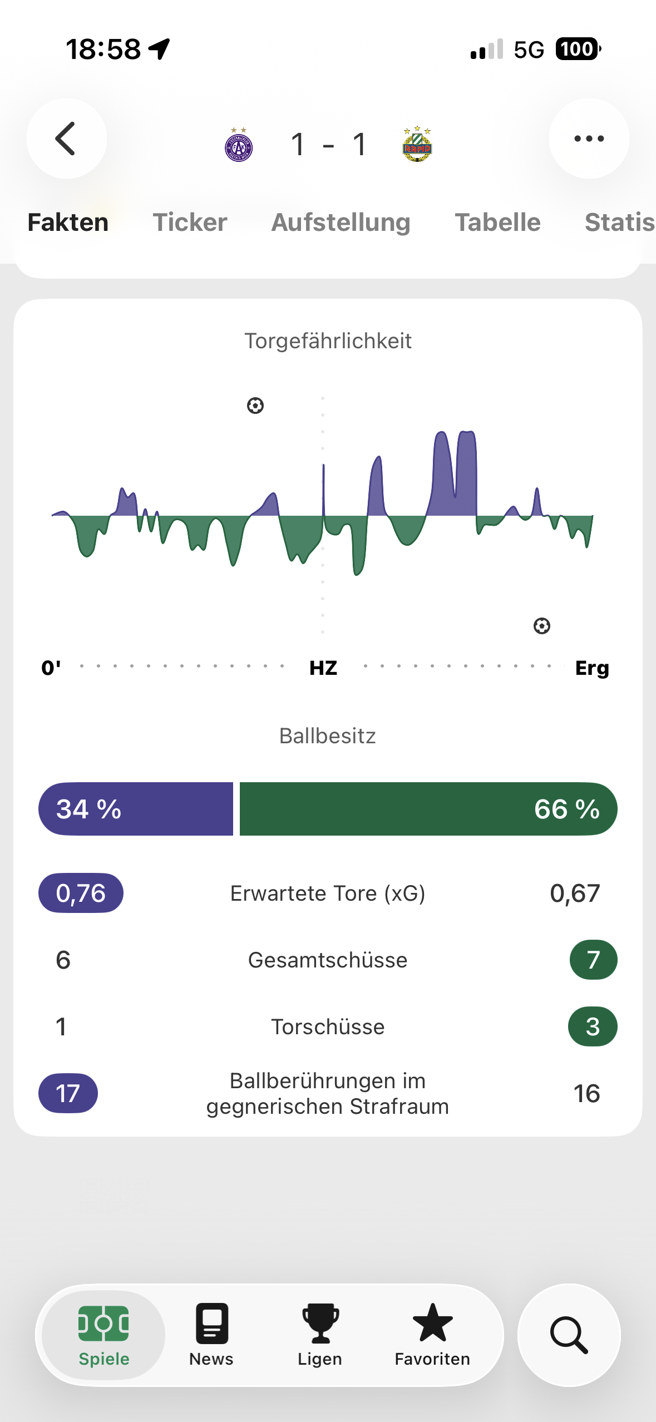
Task: Switch to the Aufstellung tab
Action: 341,223
